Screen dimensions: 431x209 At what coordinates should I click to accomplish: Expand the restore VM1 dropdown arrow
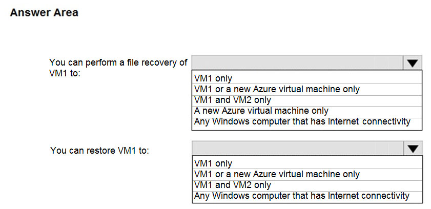coord(413,149)
